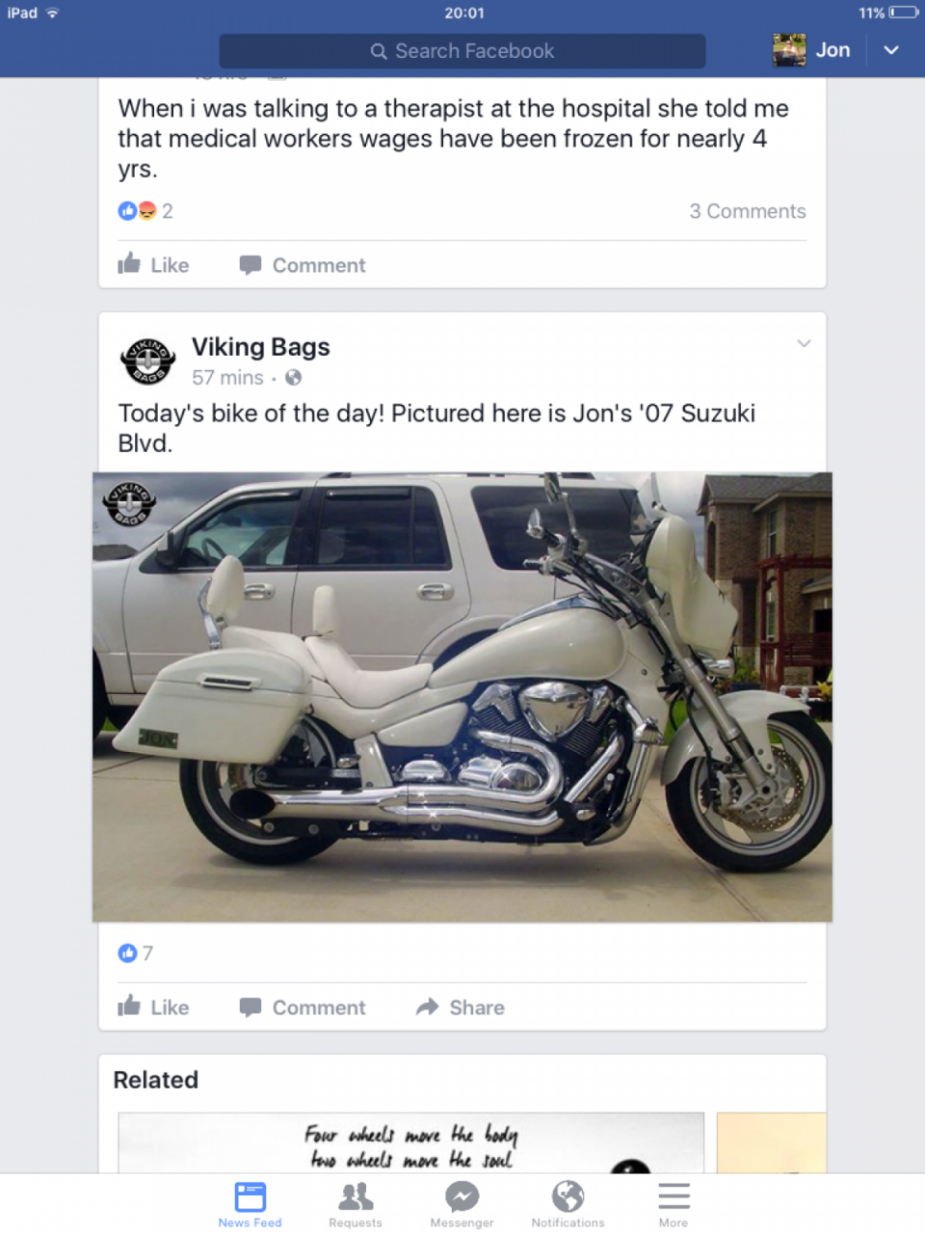This screenshot has height=1234, width=925.
Task: Open the More hamburger menu
Action: click(674, 1203)
